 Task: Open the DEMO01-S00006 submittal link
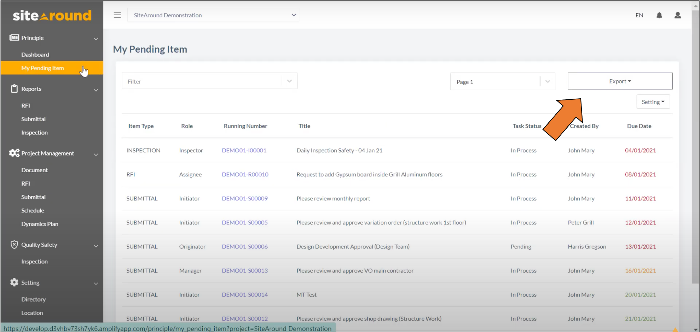click(x=244, y=246)
